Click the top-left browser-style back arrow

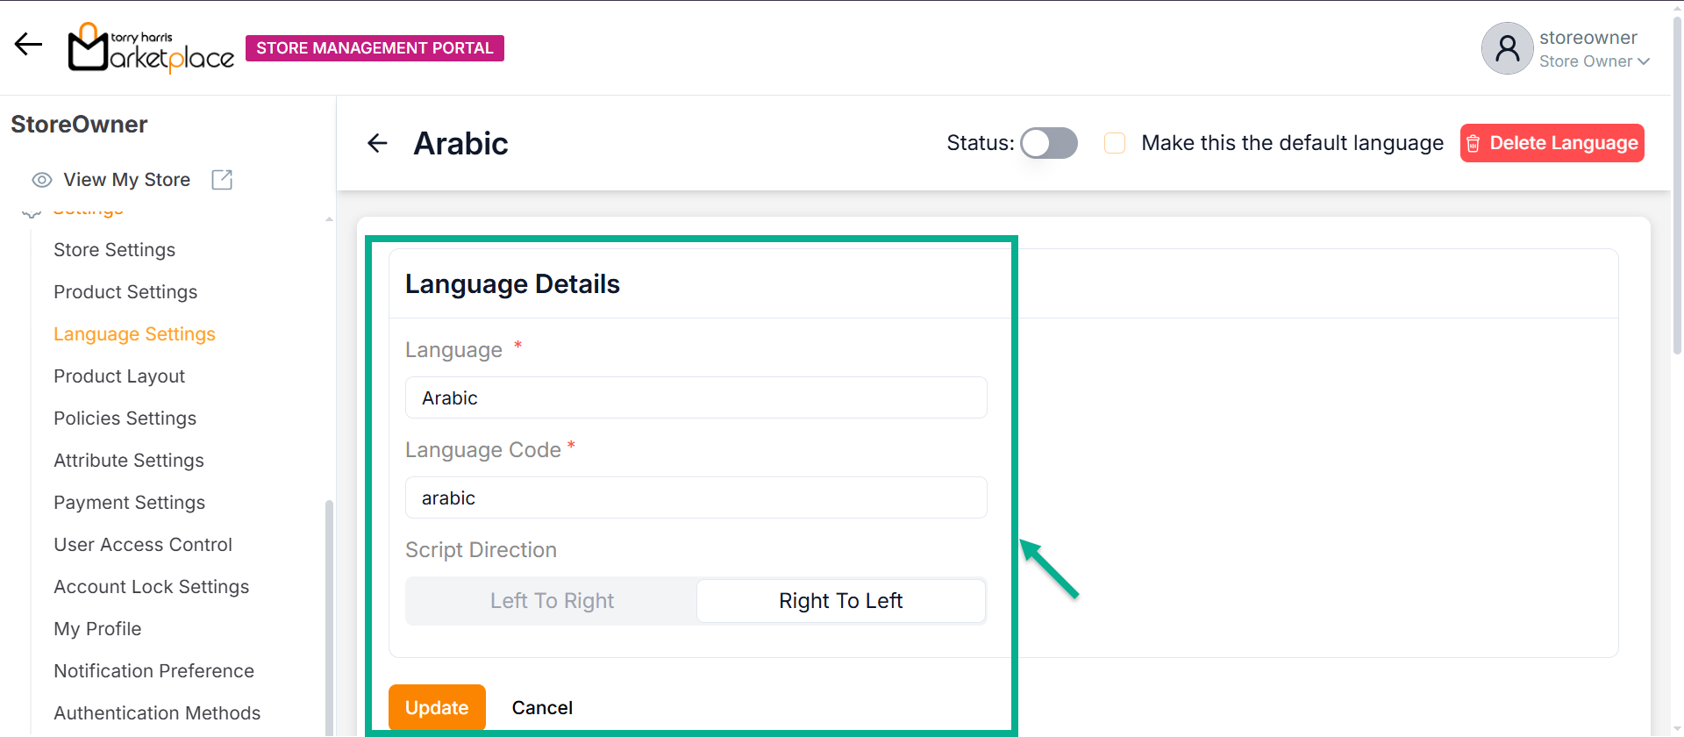tap(28, 45)
